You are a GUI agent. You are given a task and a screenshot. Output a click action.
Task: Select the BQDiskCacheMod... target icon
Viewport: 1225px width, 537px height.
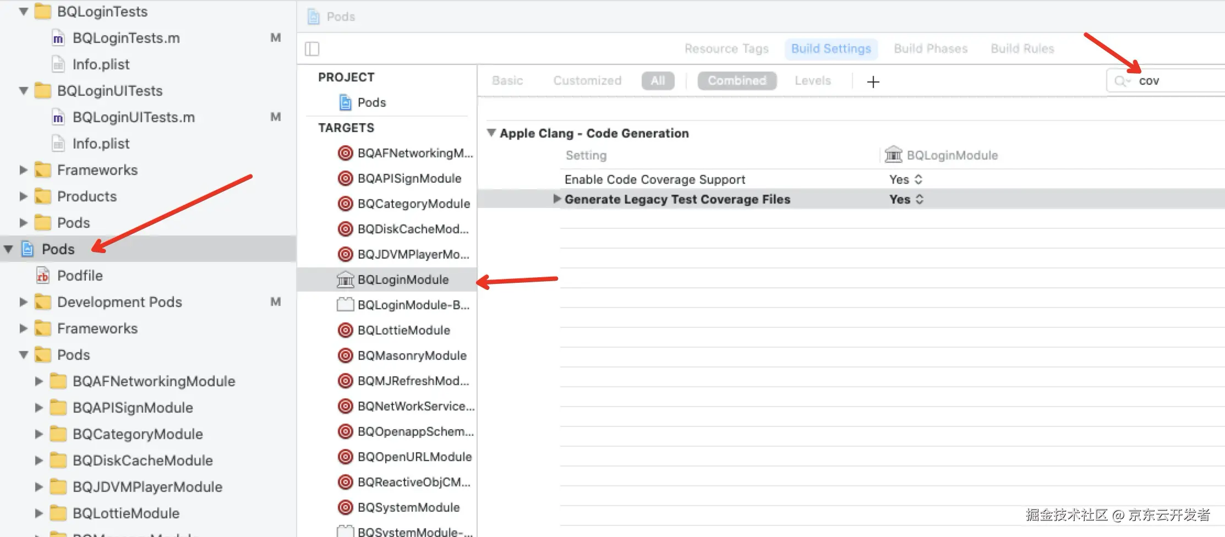click(x=345, y=229)
